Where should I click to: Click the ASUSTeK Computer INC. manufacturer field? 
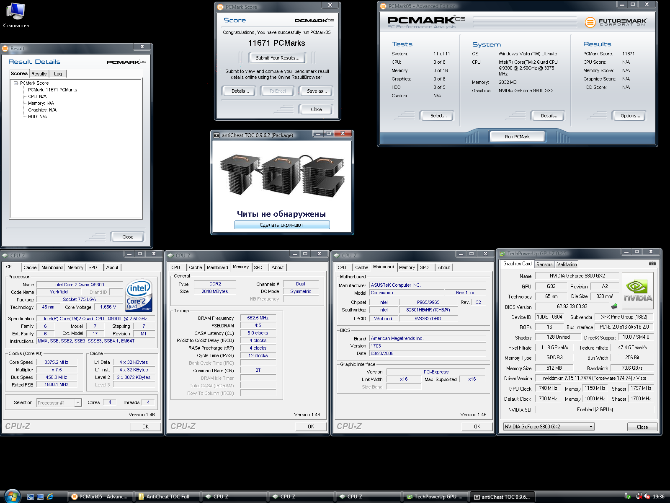tap(428, 285)
